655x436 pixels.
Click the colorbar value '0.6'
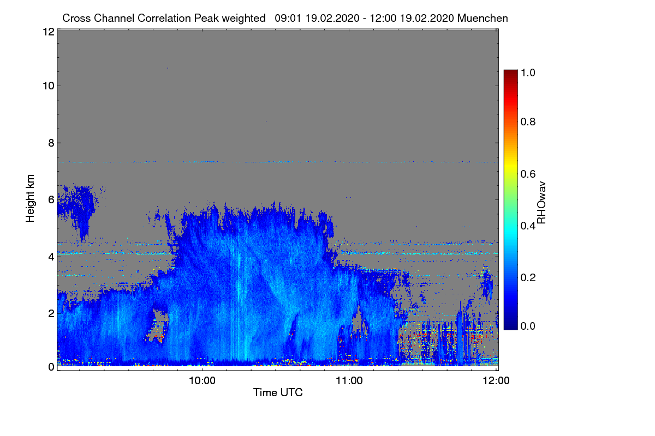click(x=528, y=173)
